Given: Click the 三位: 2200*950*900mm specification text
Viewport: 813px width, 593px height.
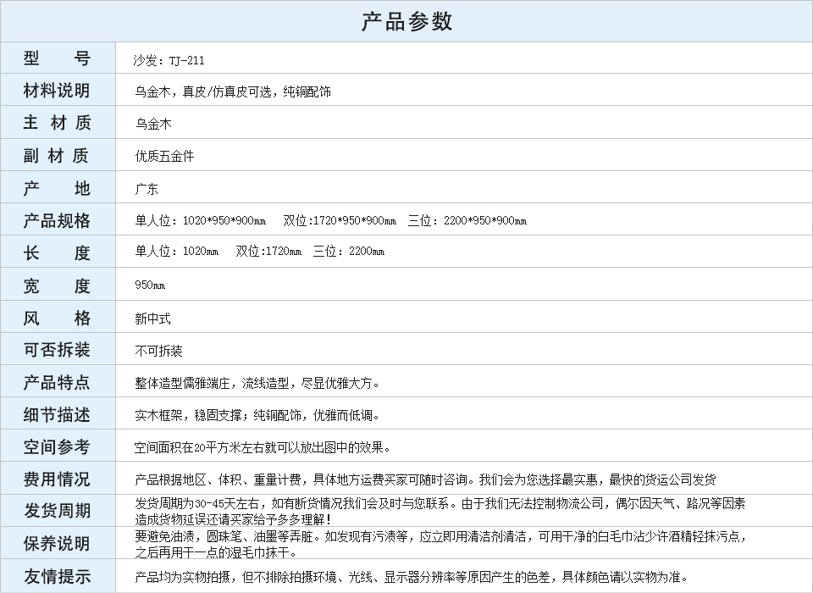Looking at the screenshot, I should 467,221.
